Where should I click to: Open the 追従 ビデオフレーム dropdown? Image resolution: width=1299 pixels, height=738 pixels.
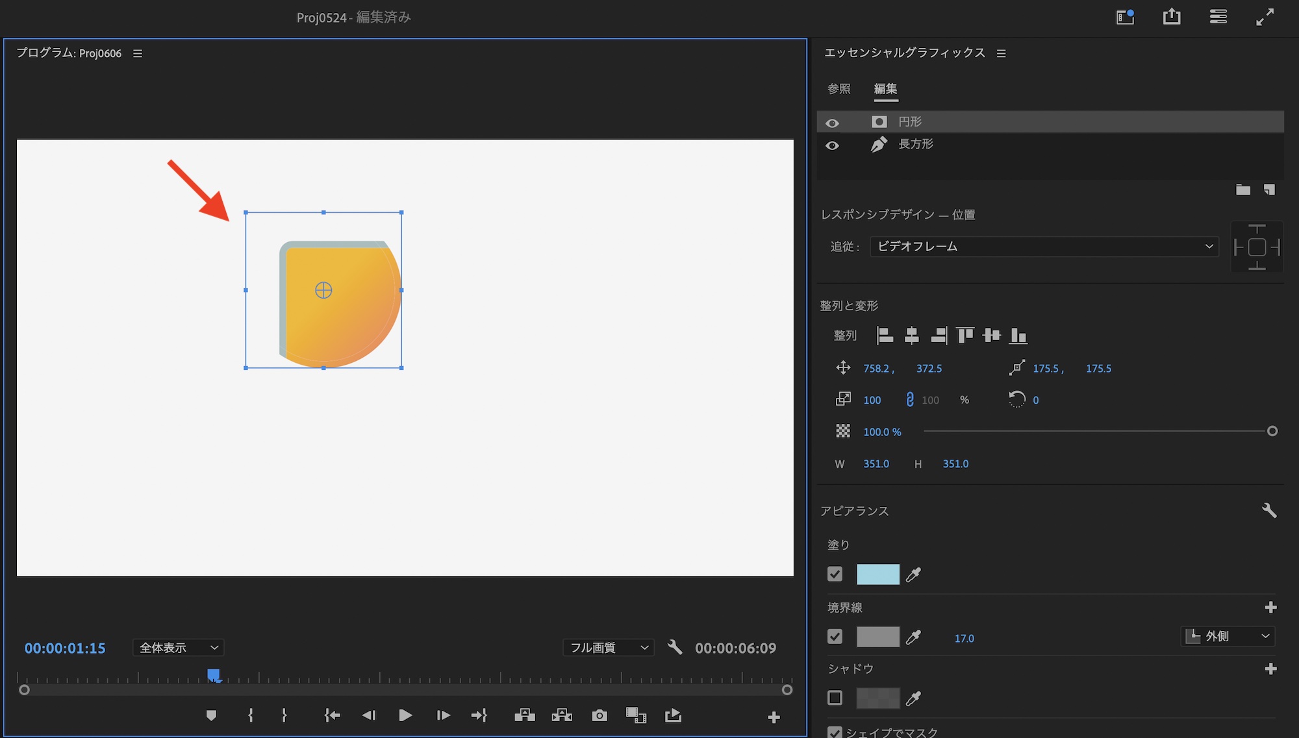[1044, 247]
